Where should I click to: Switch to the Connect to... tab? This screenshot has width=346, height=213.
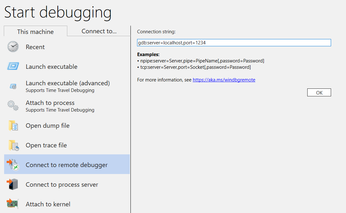point(98,31)
